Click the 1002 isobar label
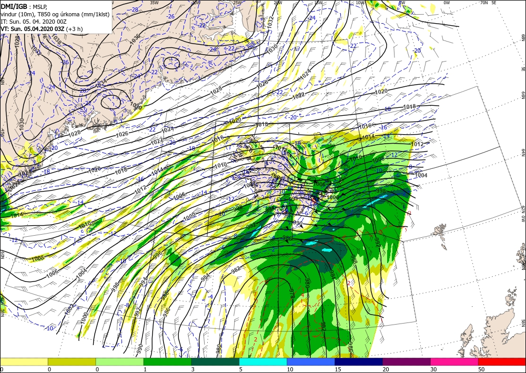The height and width of the screenshot is (373, 526). click(69, 309)
